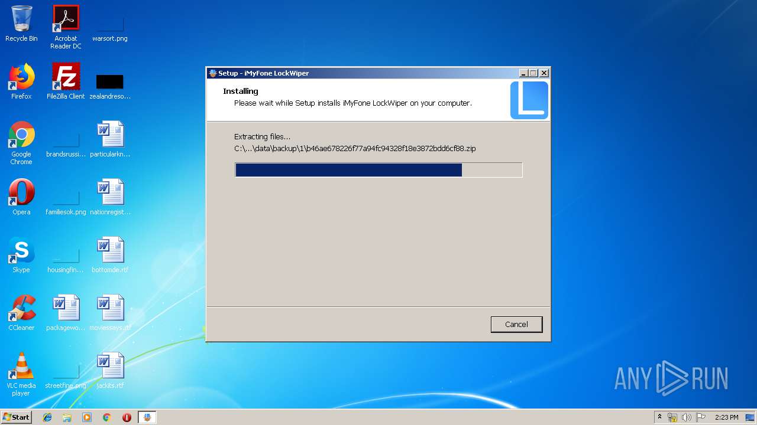Image resolution: width=757 pixels, height=425 pixels.
Task: Cancel the LockWiper installation
Action: (516, 324)
